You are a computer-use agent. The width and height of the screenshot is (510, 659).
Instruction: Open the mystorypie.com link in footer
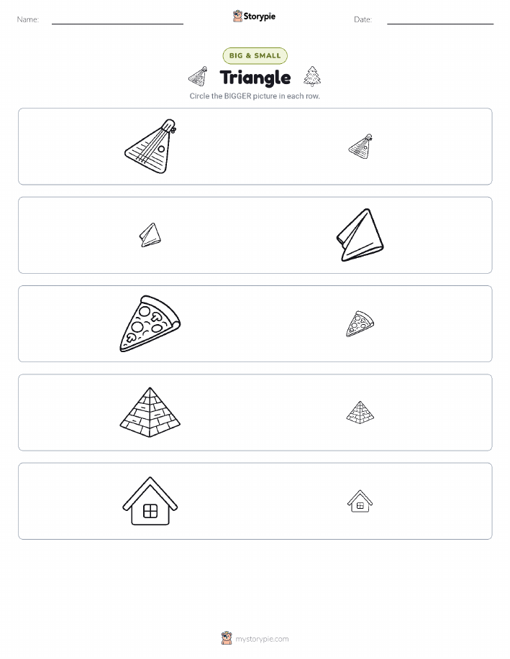[262, 639]
